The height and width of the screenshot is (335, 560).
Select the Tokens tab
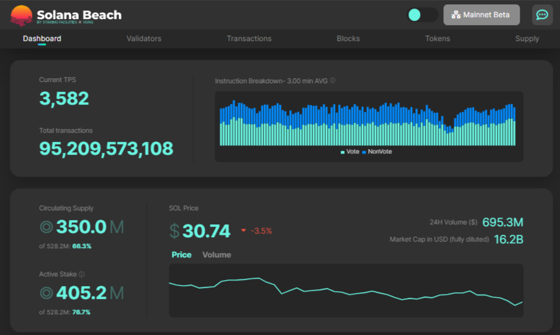tap(438, 39)
